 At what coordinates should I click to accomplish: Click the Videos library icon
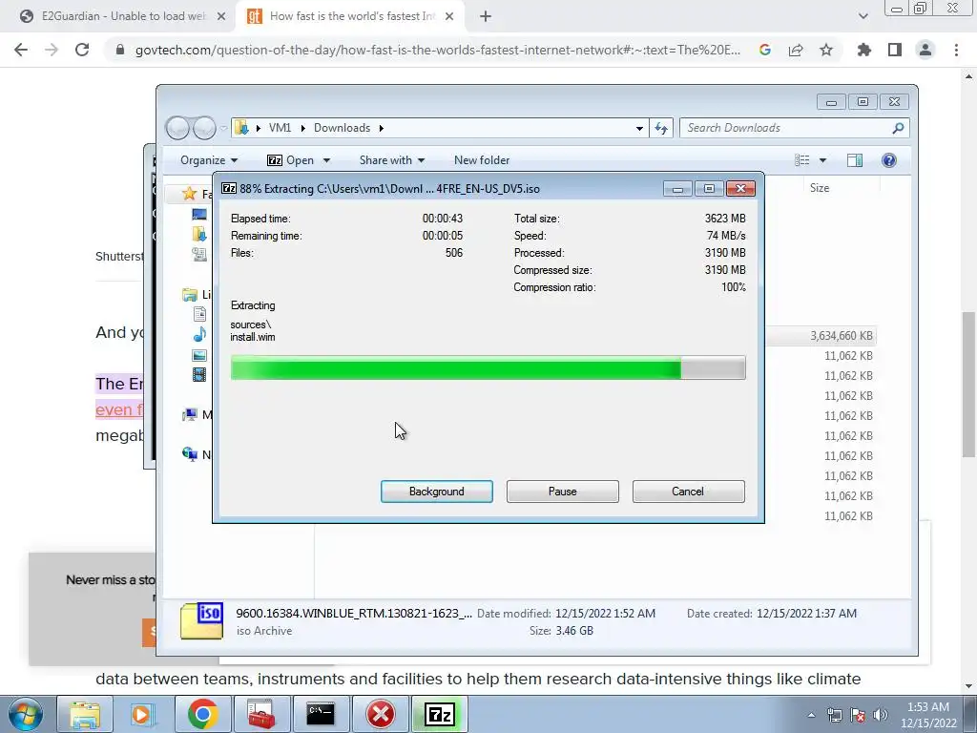click(199, 374)
